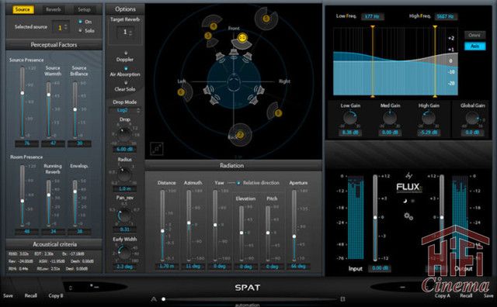This screenshot has width=497, height=307.
Task: Click the view expand icon in spatial display corner
Action: (x=157, y=149)
